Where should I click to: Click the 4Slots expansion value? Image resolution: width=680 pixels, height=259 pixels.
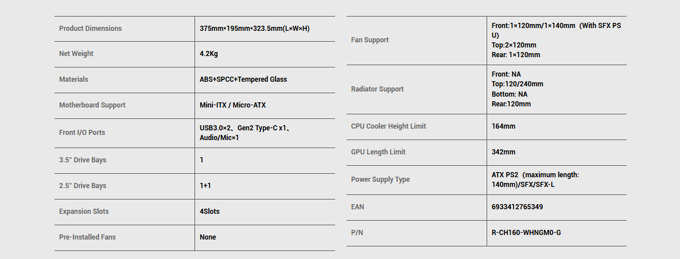point(209,212)
